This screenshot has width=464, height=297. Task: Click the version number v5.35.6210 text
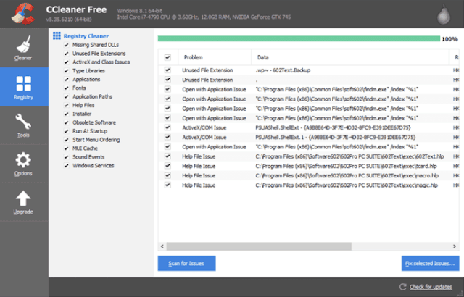[x=69, y=20]
